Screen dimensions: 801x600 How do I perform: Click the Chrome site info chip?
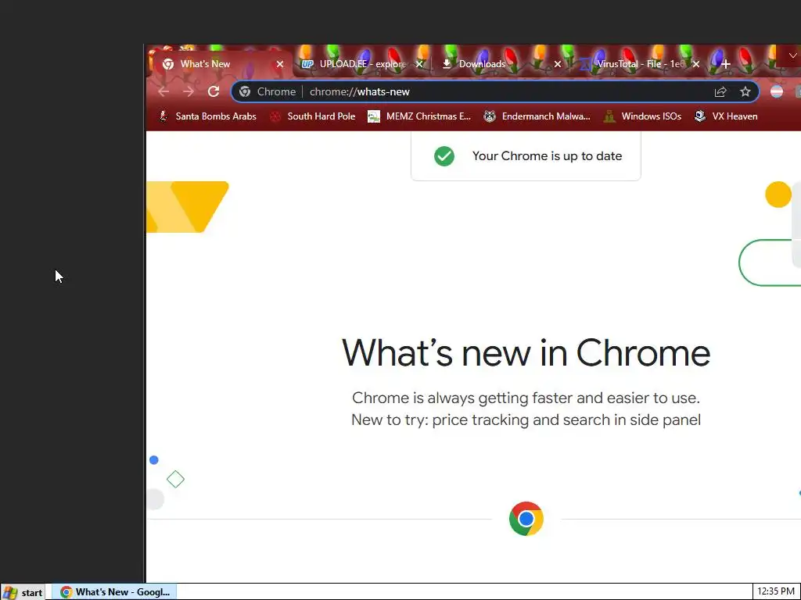tap(268, 92)
